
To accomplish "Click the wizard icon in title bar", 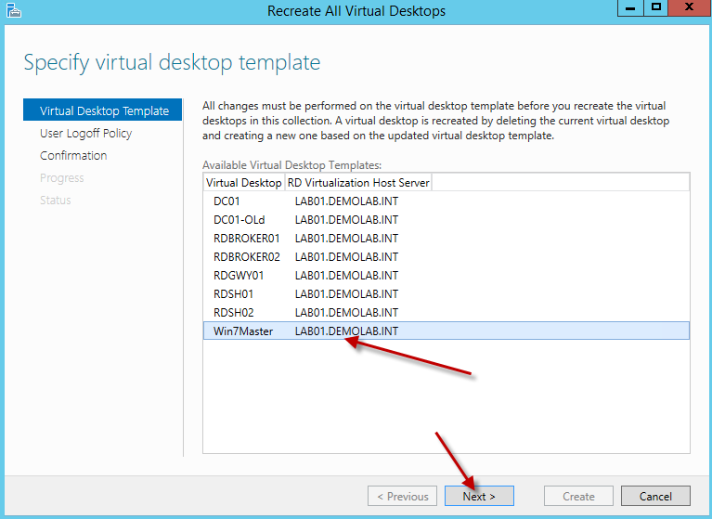I will [12, 11].
